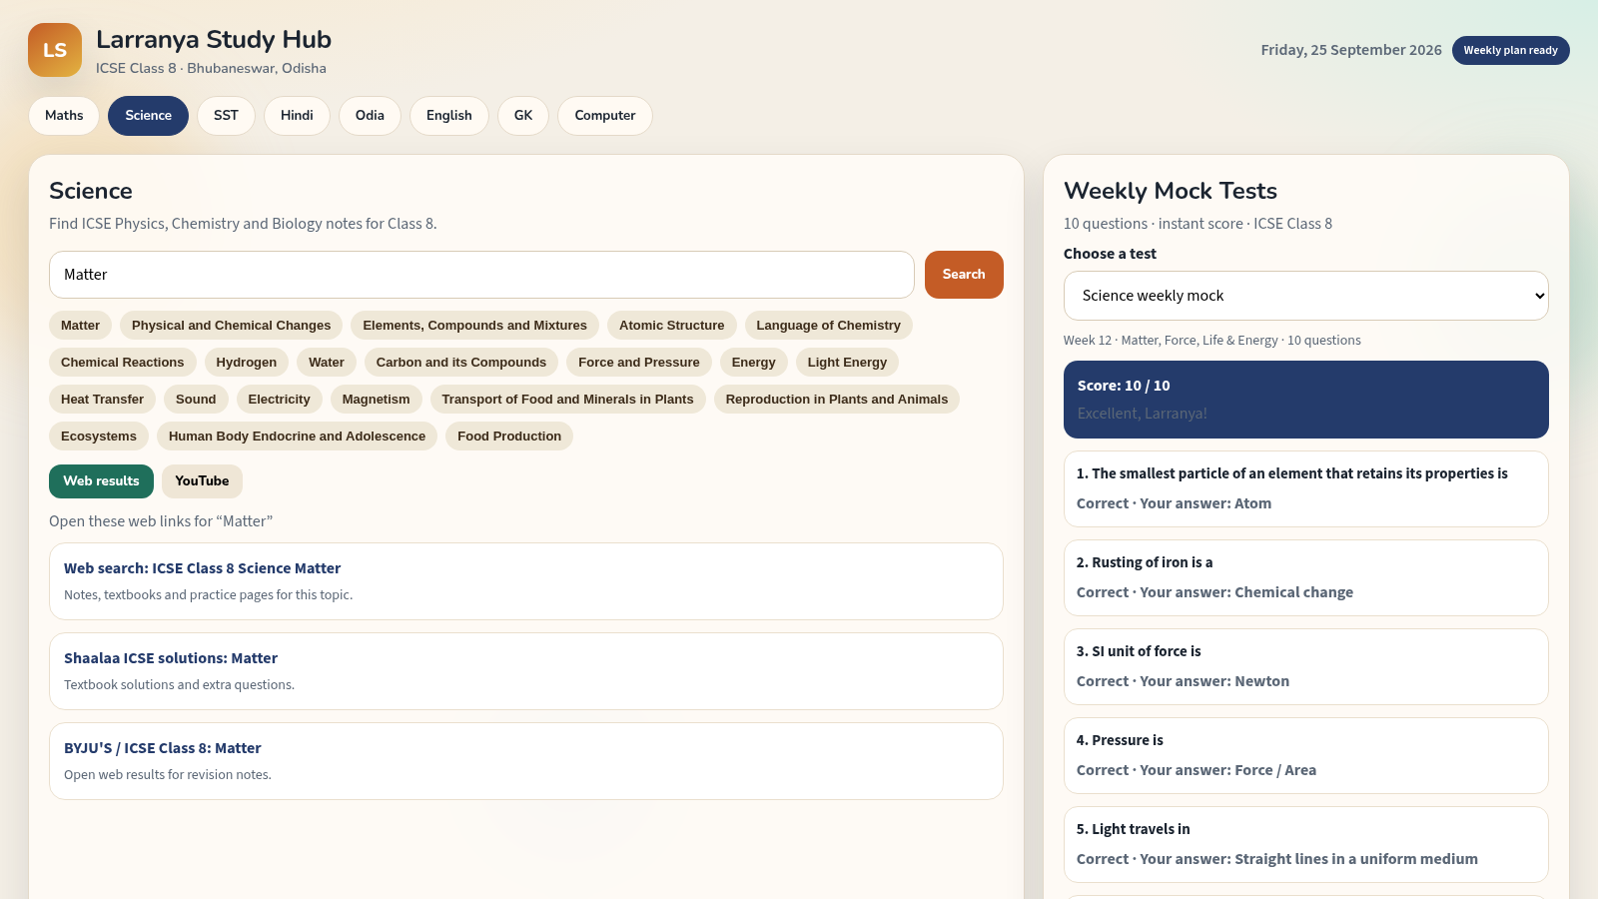Screen dimensions: 1598x899
Task: Open the Choose a test dropdown
Action: pyautogui.click(x=1306, y=296)
